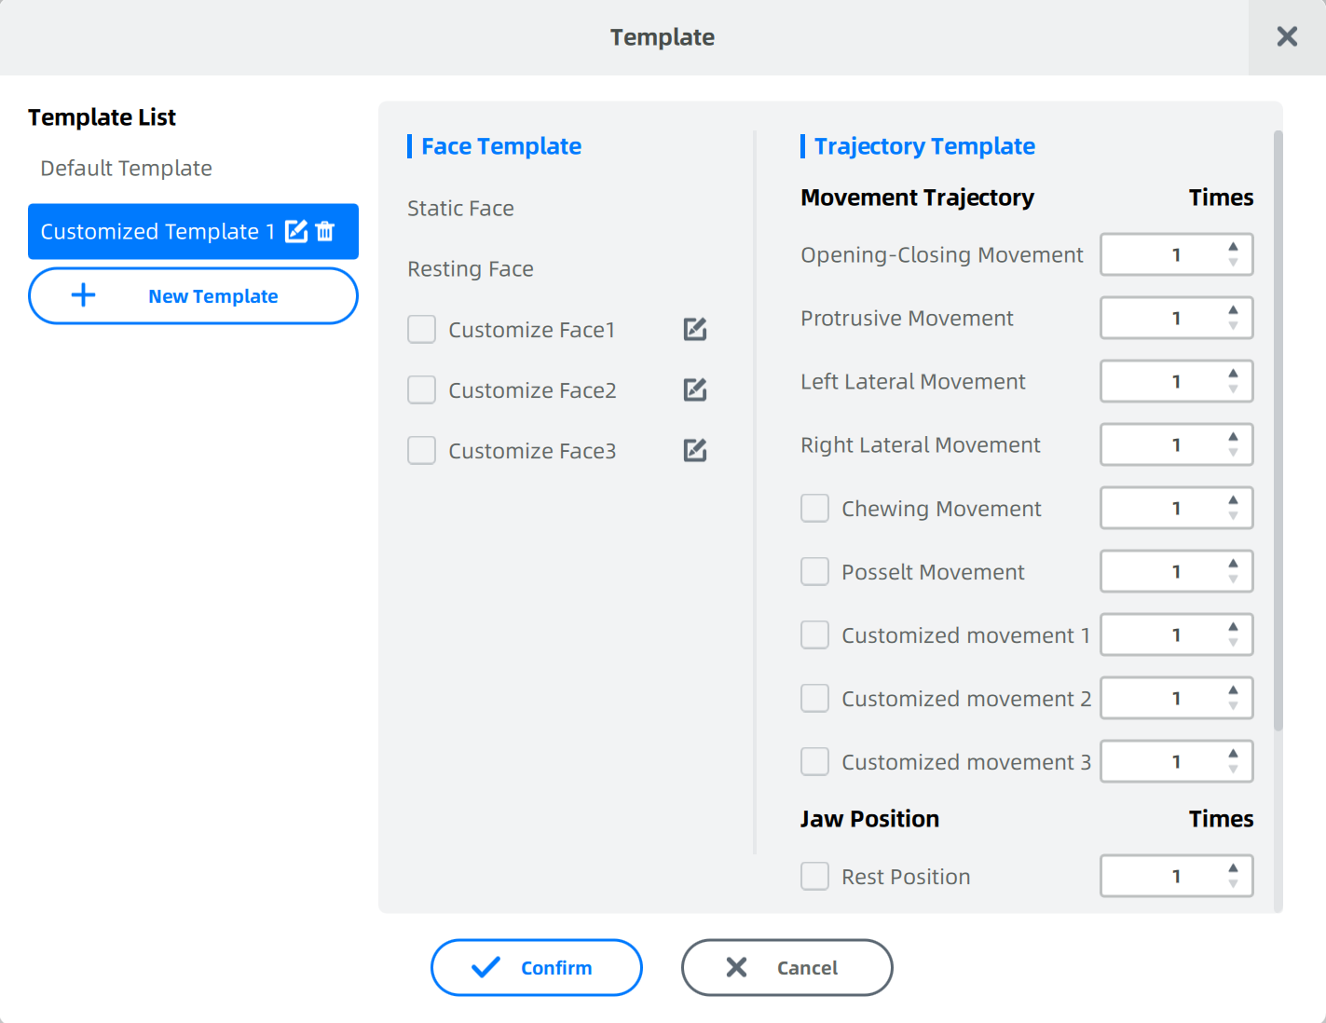Delete Customized Template 1 with trash icon
The image size is (1326, 1023).
tap(325, 231)
